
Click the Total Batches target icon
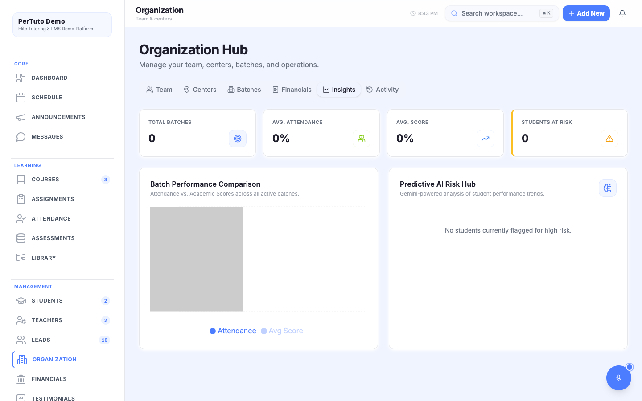[238, 139]
